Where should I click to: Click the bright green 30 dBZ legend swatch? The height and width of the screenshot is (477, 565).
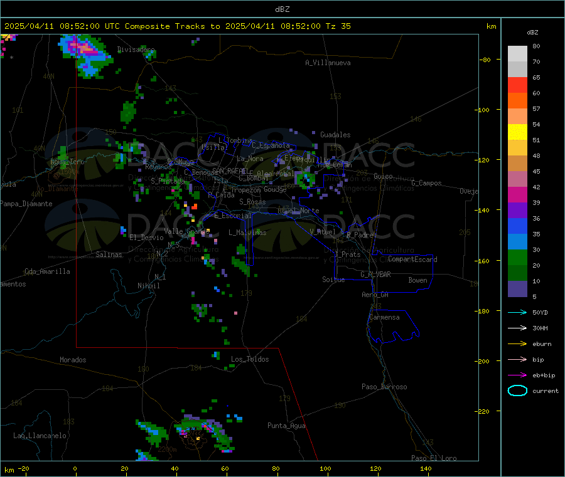[x=517, y=257]
